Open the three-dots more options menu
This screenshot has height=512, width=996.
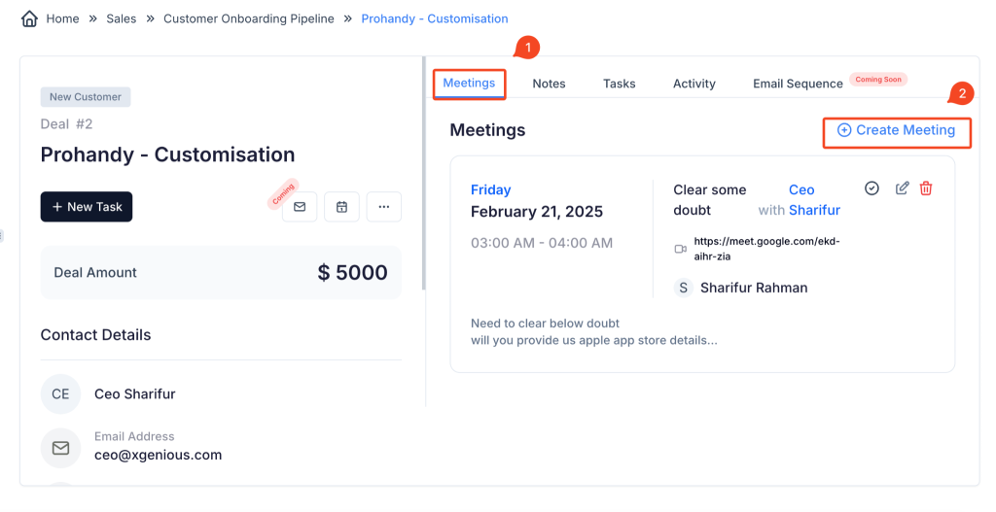(x=384, y=207)
